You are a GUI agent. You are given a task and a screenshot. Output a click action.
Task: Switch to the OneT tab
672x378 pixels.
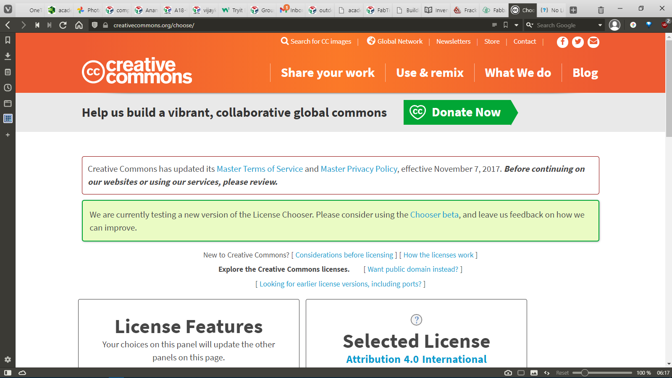click(31, 10)
